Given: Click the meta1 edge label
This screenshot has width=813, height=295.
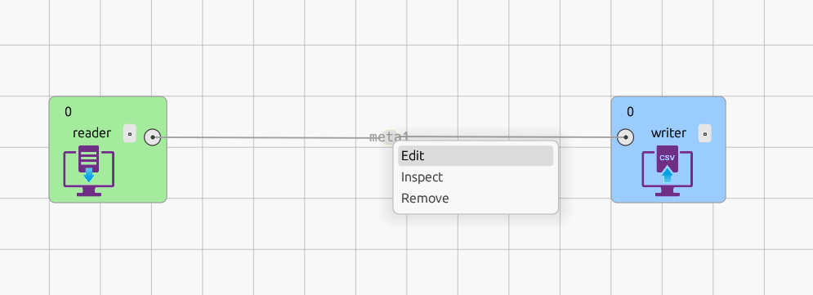Looking at the screenshot, I should [389, 136].
